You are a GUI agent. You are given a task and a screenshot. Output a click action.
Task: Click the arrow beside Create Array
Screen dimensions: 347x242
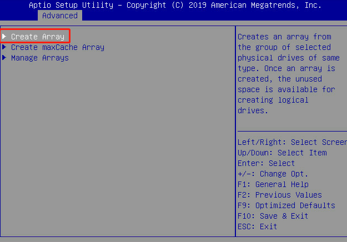tap(4, 37)
